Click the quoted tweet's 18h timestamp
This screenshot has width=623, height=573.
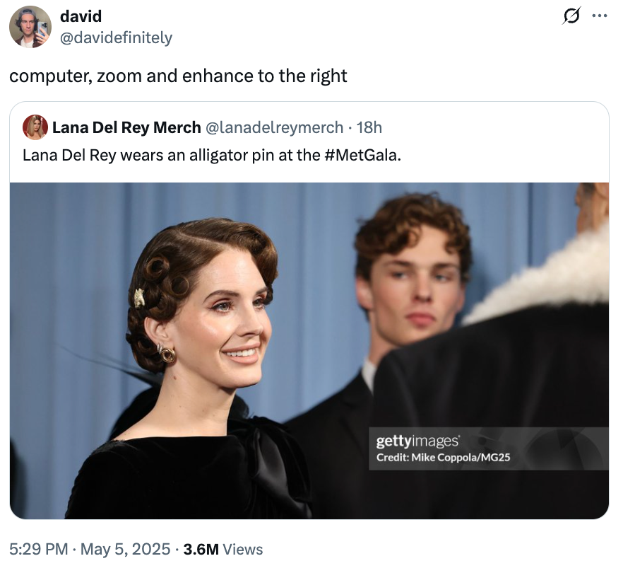(369, 127)
